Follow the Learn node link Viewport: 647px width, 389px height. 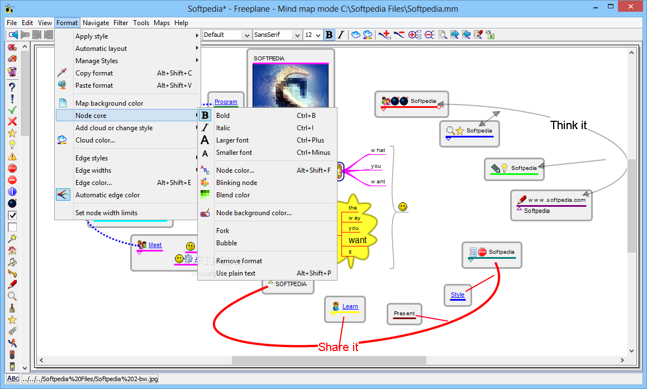(x=350, y=306)
